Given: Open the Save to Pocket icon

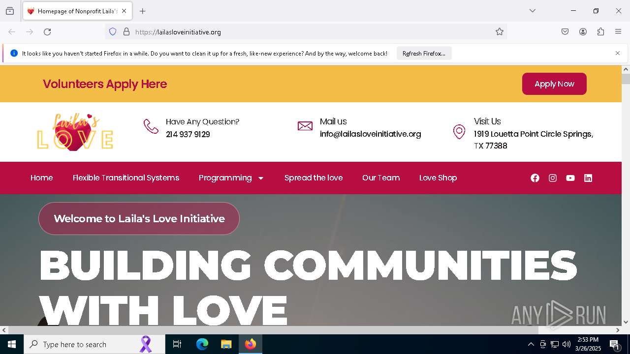Looking at the screenshot, I should tap(565, 32).
